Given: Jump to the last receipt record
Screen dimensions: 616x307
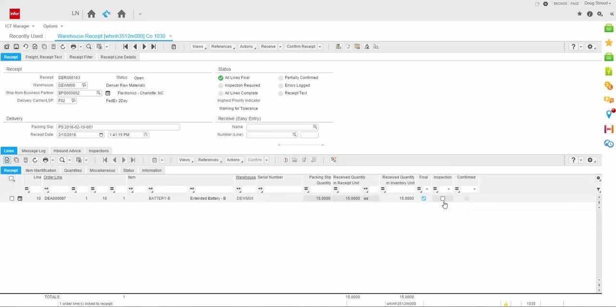Looking at the screenshot, I should [153, 47].
